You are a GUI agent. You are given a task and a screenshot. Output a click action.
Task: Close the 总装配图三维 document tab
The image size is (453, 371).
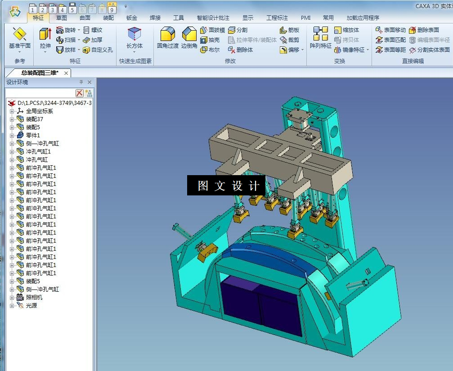[x=66, y=73]
